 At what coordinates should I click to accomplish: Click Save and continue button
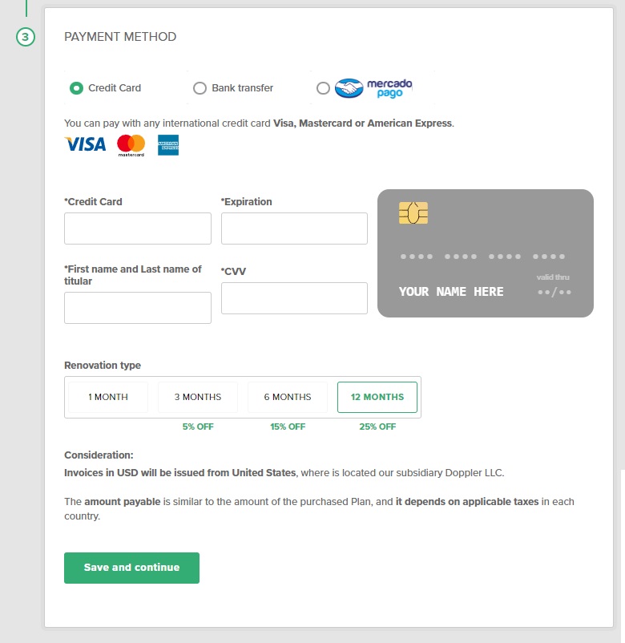131,568
